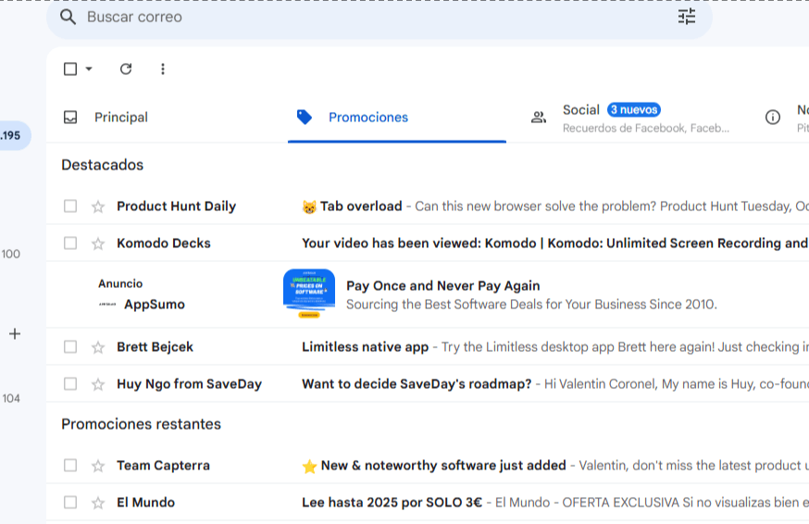This screenshot has height=524, width=809.
Task: Select the El Mundo email checkbox
Action: (x=70, y=503)
